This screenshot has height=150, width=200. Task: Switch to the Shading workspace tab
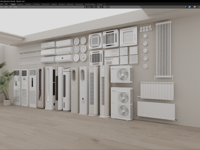point(54,4)
